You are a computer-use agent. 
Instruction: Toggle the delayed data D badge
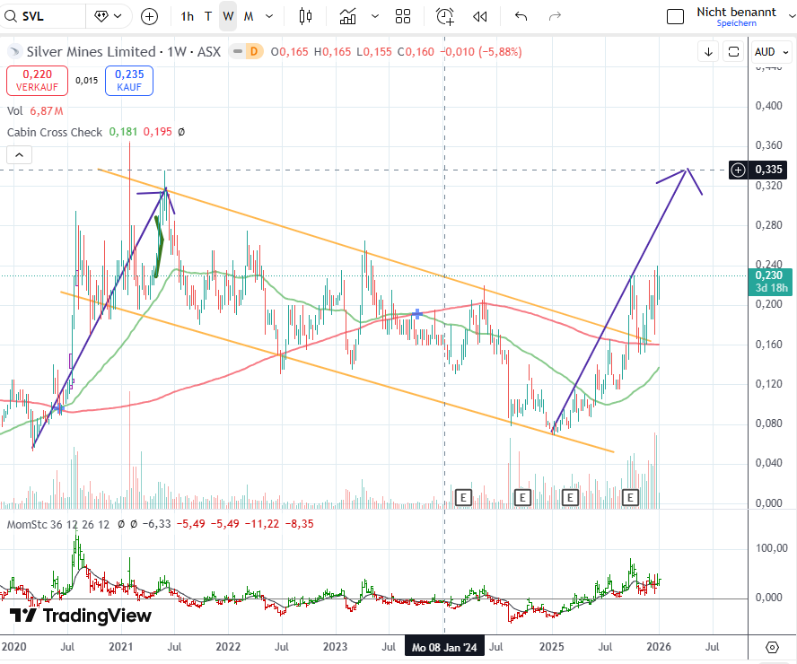[254, 51]
